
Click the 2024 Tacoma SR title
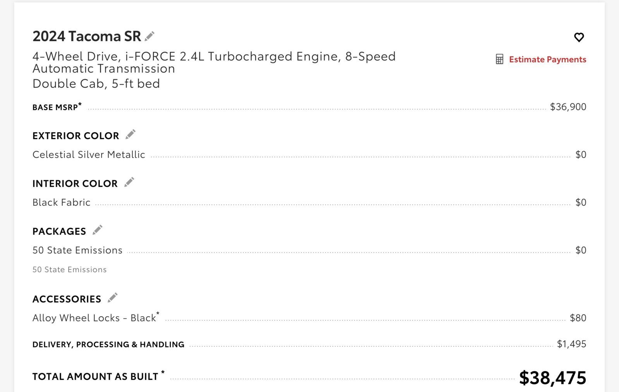pyautogui.click(x=87, y=36)
